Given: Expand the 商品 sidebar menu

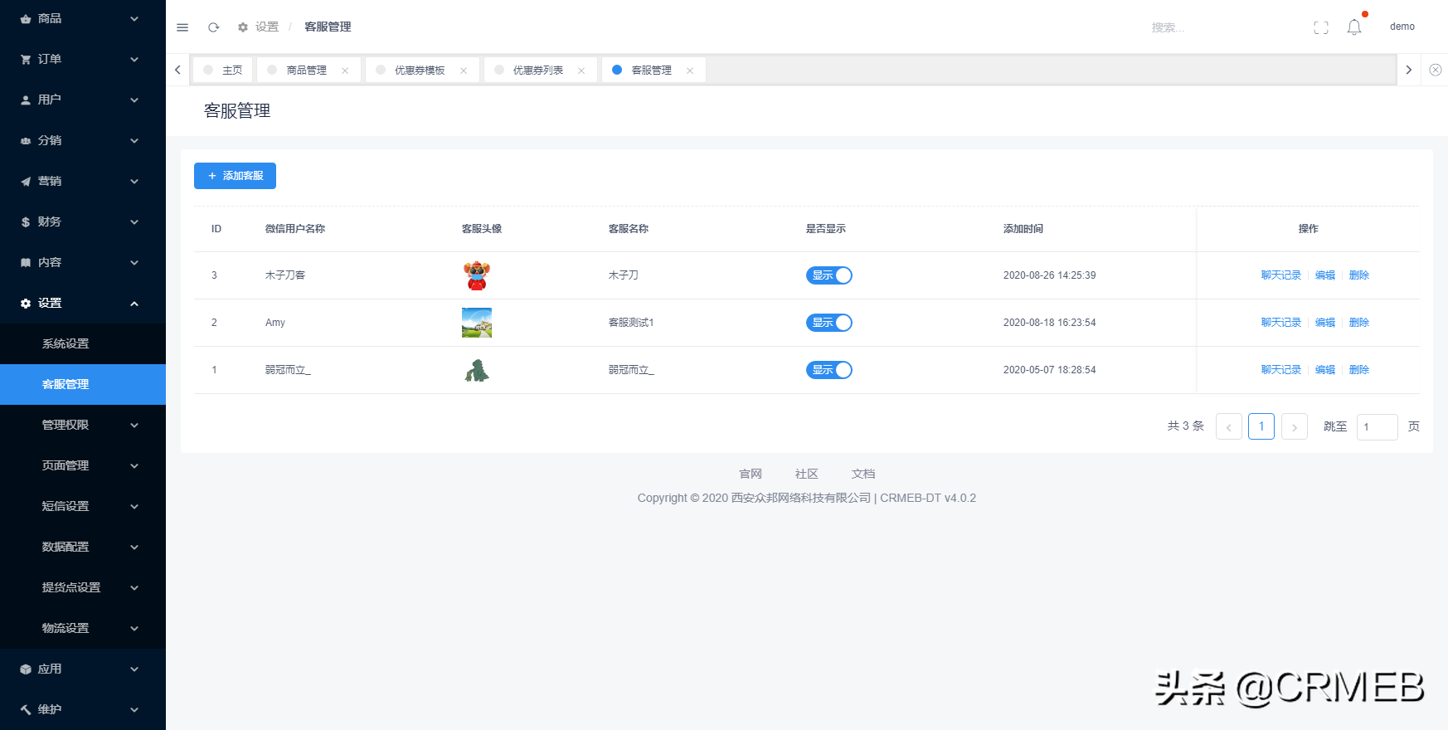Looking at the screenshot, I should pos(83,18).
